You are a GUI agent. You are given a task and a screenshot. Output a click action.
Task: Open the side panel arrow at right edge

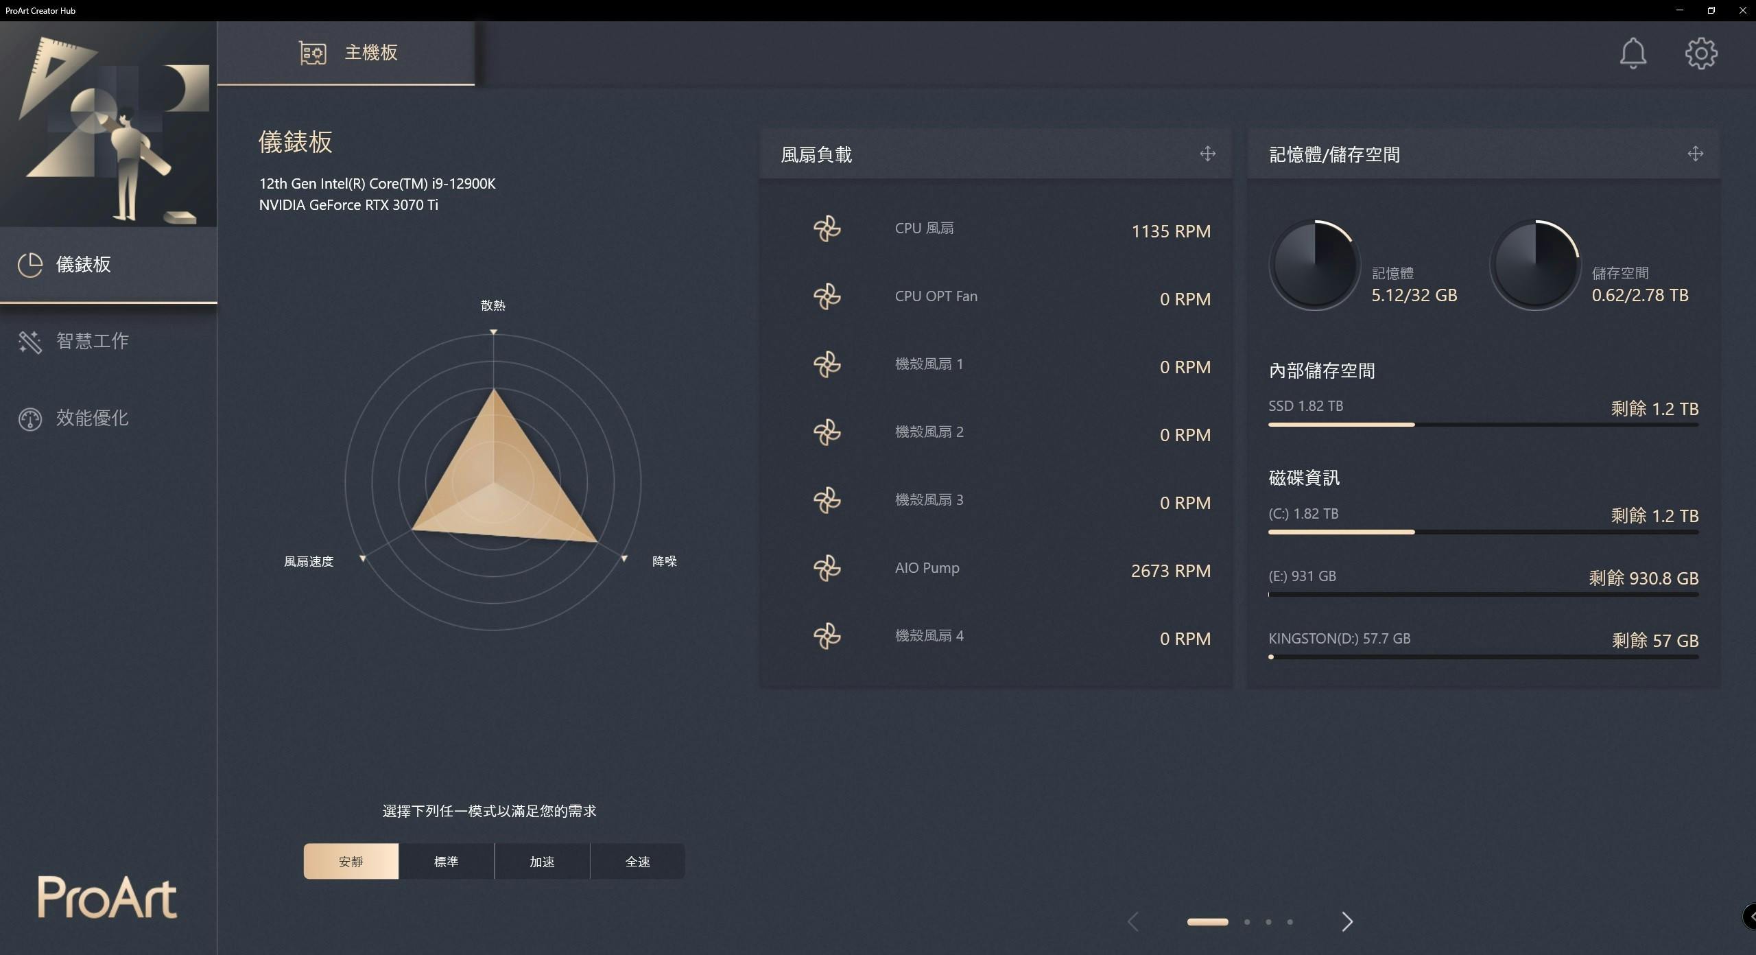click(1750, 916)
